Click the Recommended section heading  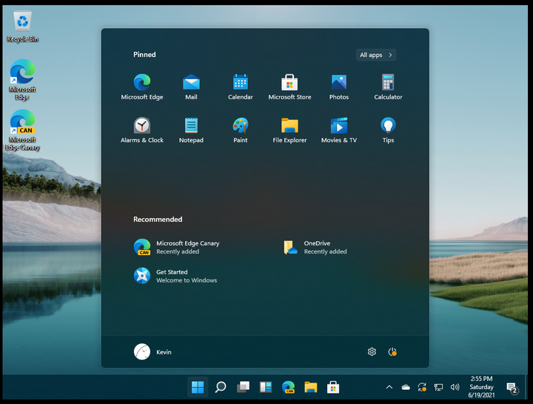(158, 219)
